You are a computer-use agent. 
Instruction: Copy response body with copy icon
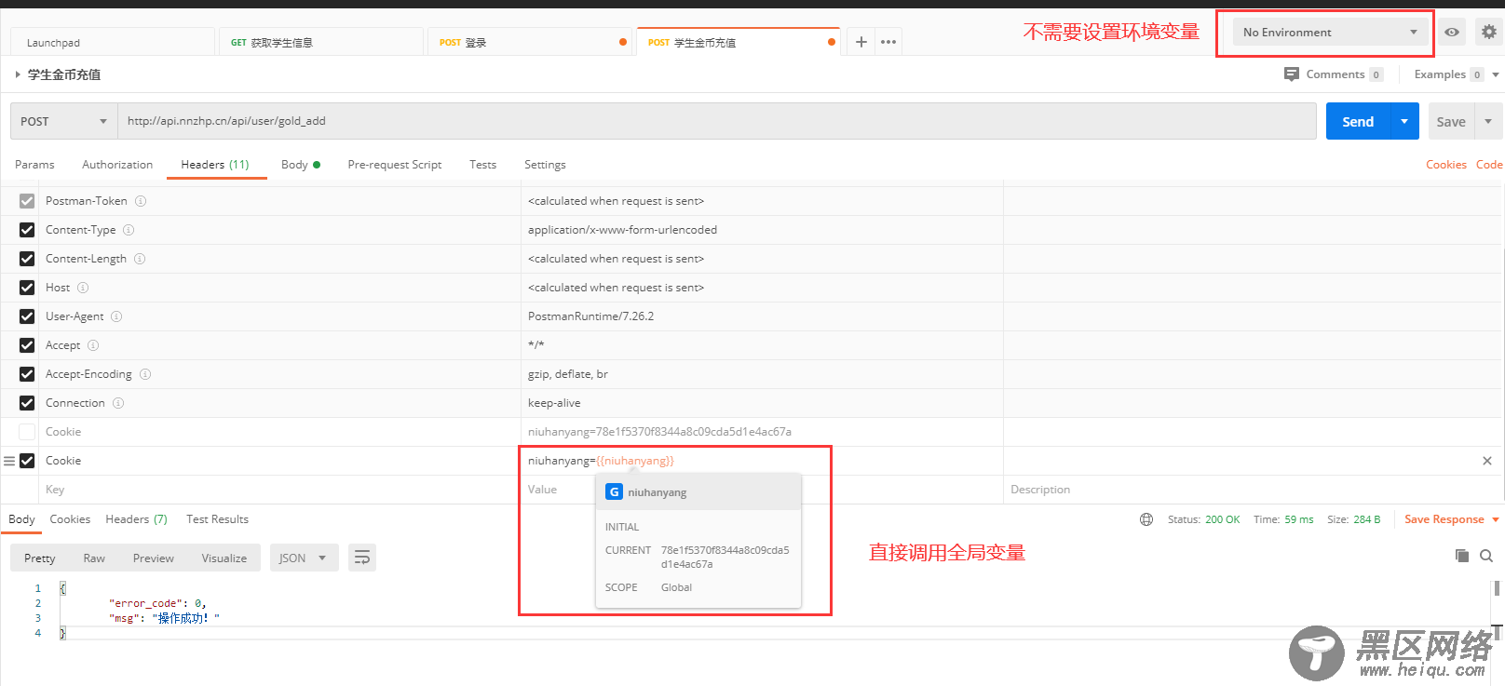(1462, 556)
